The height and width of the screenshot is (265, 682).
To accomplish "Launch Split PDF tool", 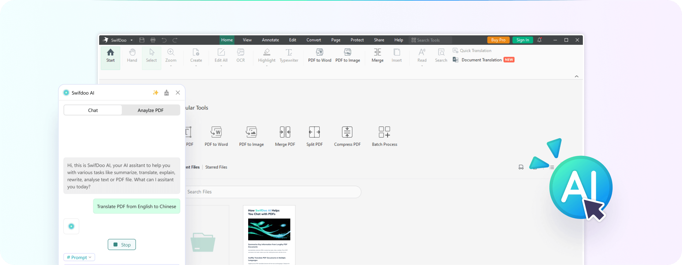I will coord(314,137).
